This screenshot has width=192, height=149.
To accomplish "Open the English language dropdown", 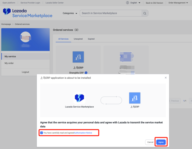I will click(x=135, y=3).
